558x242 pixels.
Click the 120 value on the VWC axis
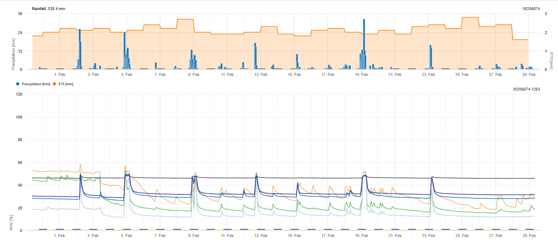19,95
